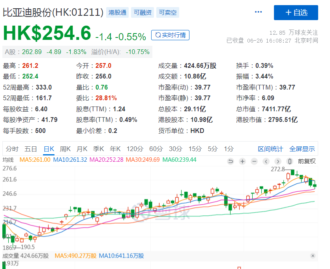Switch to the 分时 chart tab

12,149
